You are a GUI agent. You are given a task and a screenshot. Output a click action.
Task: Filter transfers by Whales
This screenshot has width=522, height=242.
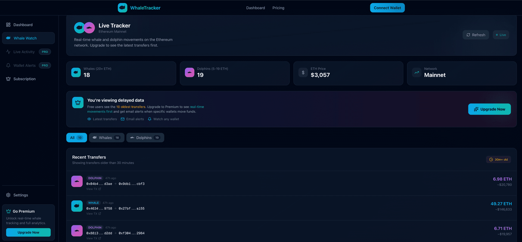107,138
